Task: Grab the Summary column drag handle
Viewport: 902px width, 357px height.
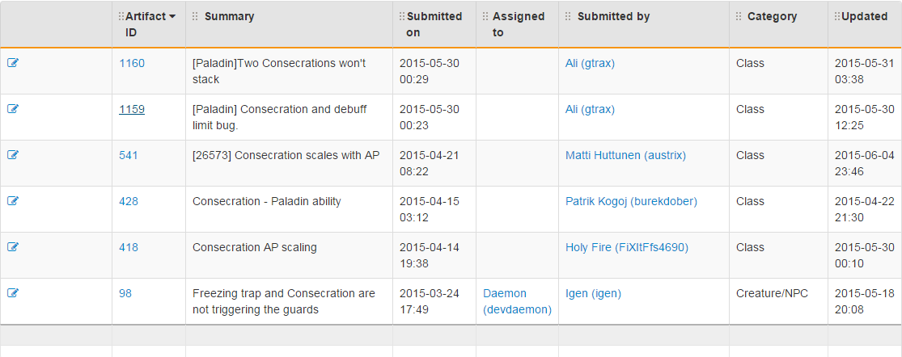Action: [196, 17]
